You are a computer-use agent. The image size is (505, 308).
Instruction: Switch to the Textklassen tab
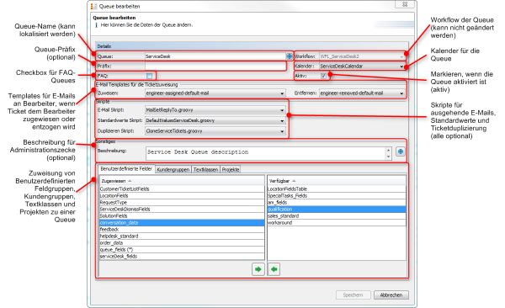coord(206,169)
